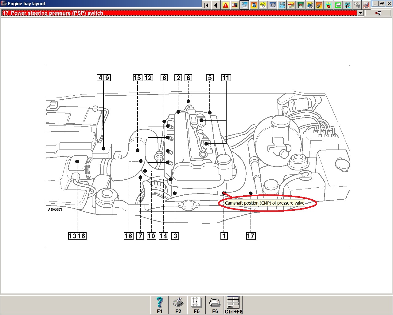Click the F1 help question mark

click(x=160, y=305)
